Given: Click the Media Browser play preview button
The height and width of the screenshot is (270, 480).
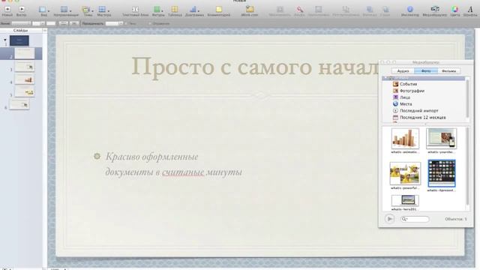Looking at the screenshot, I should 389,219.
